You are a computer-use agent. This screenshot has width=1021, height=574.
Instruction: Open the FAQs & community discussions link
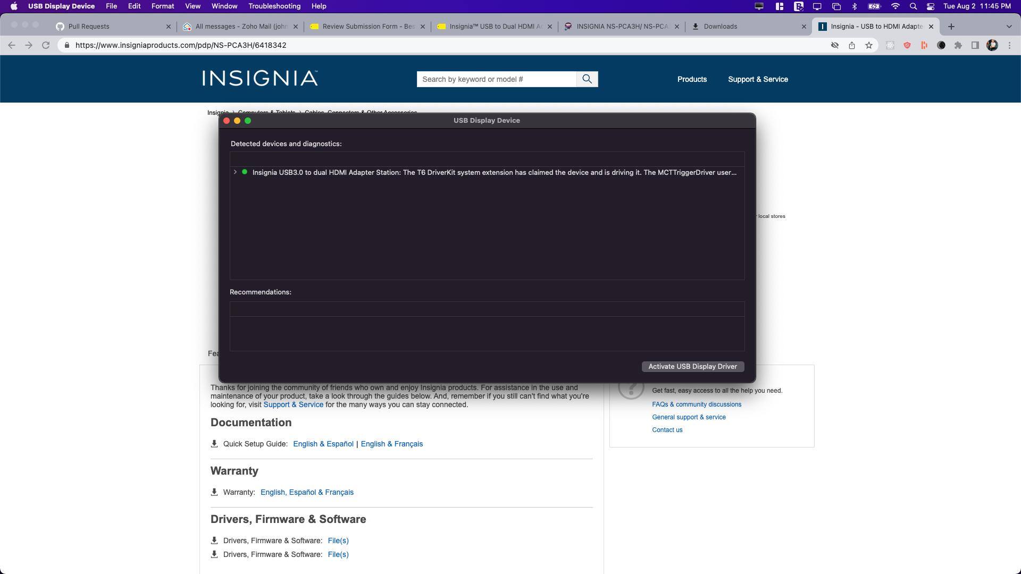[697, 404]
